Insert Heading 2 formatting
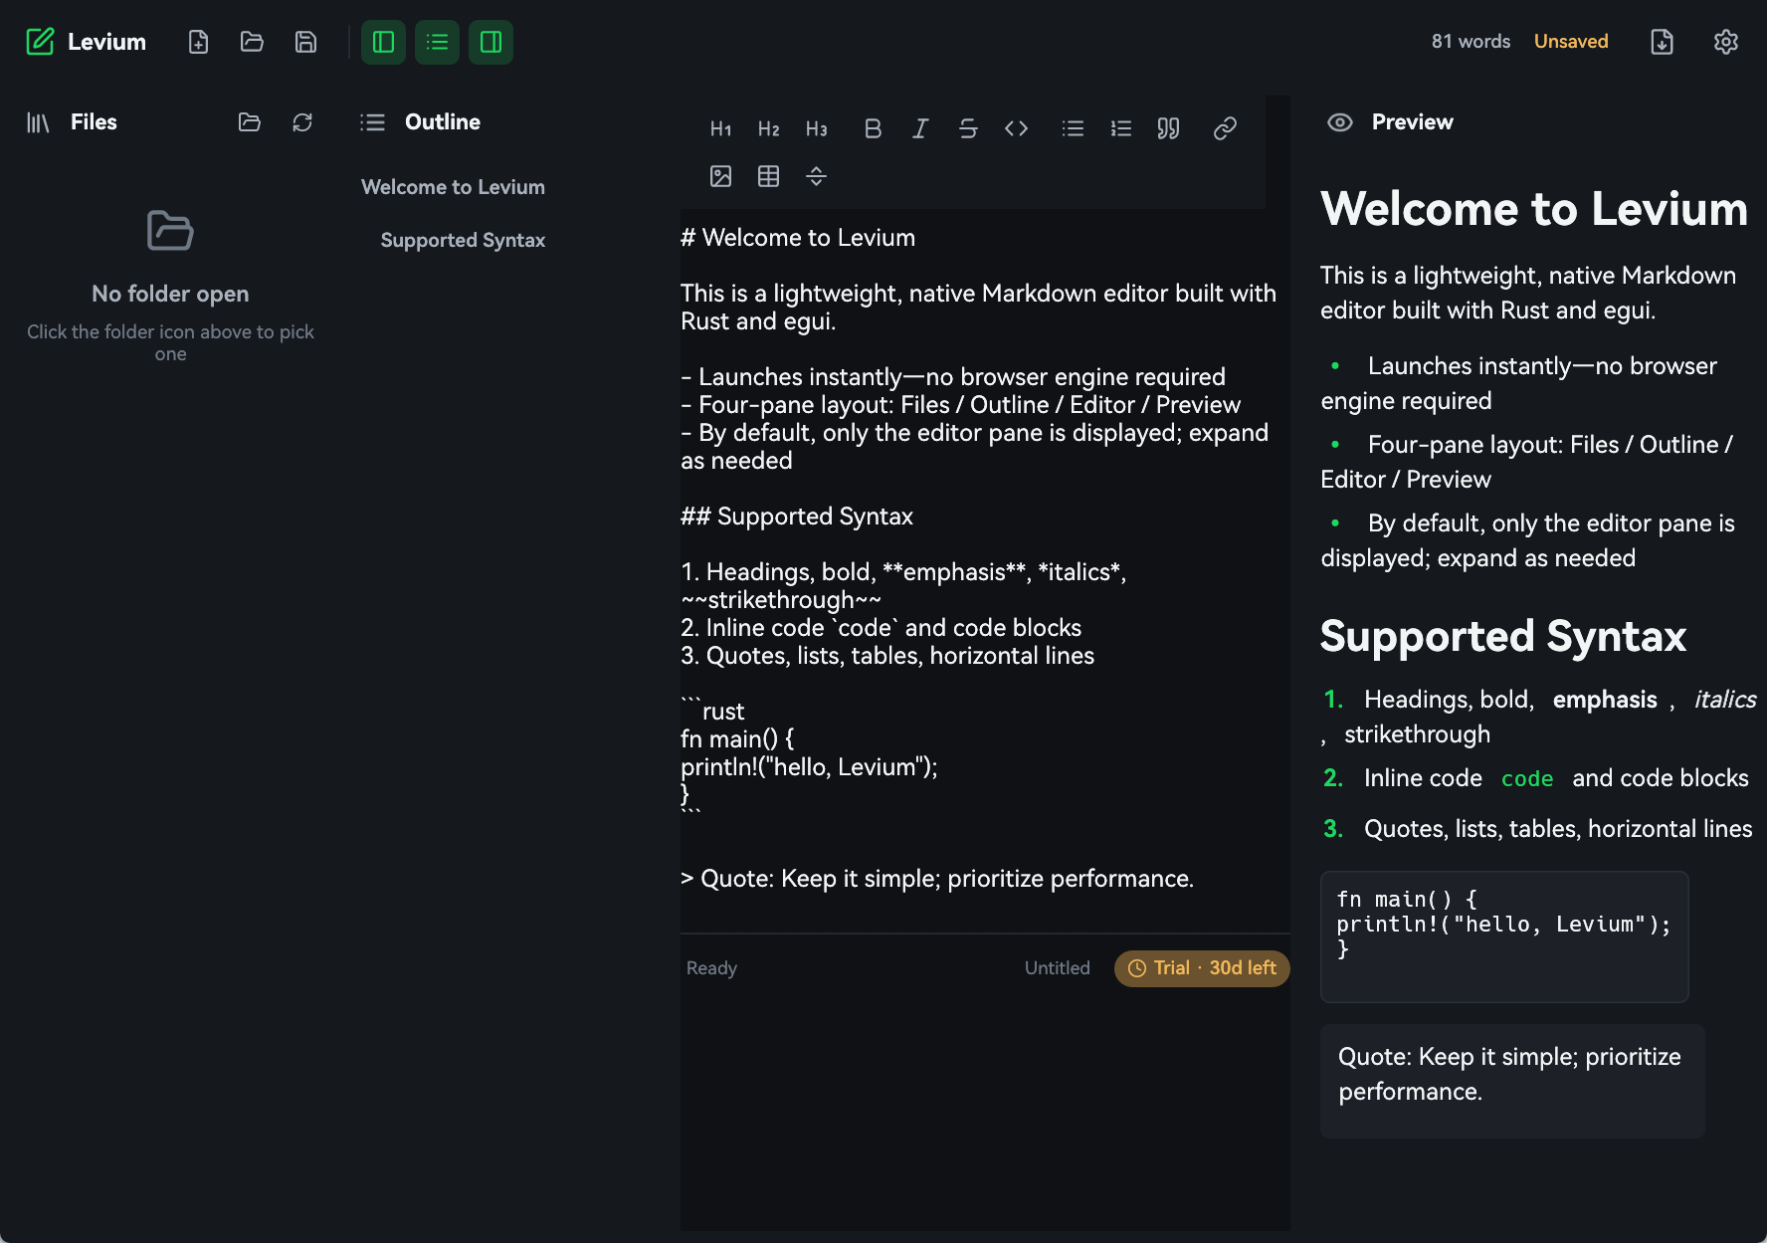1767x1243 pixels. click(769, 128)
